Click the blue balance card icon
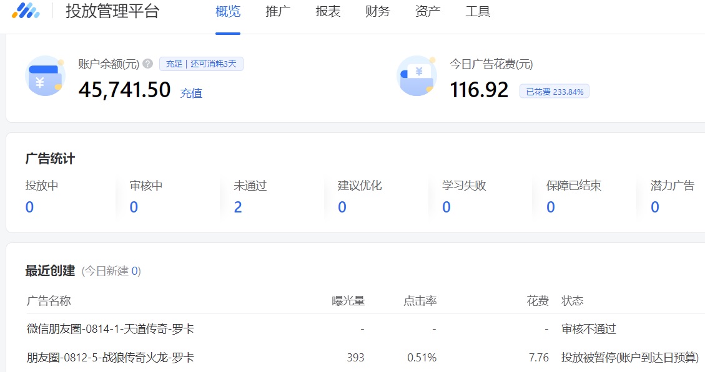The height and width of the screenshot is (372, 705). point(44,76)
